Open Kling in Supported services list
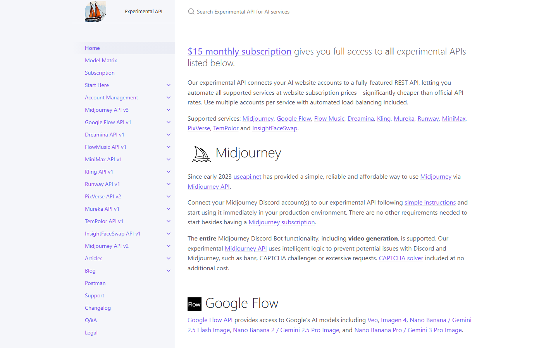558x348 pixels. [x=384, y=119]
